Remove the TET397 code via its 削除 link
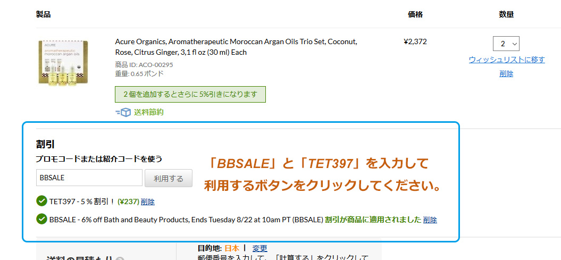 pos(148,202)
